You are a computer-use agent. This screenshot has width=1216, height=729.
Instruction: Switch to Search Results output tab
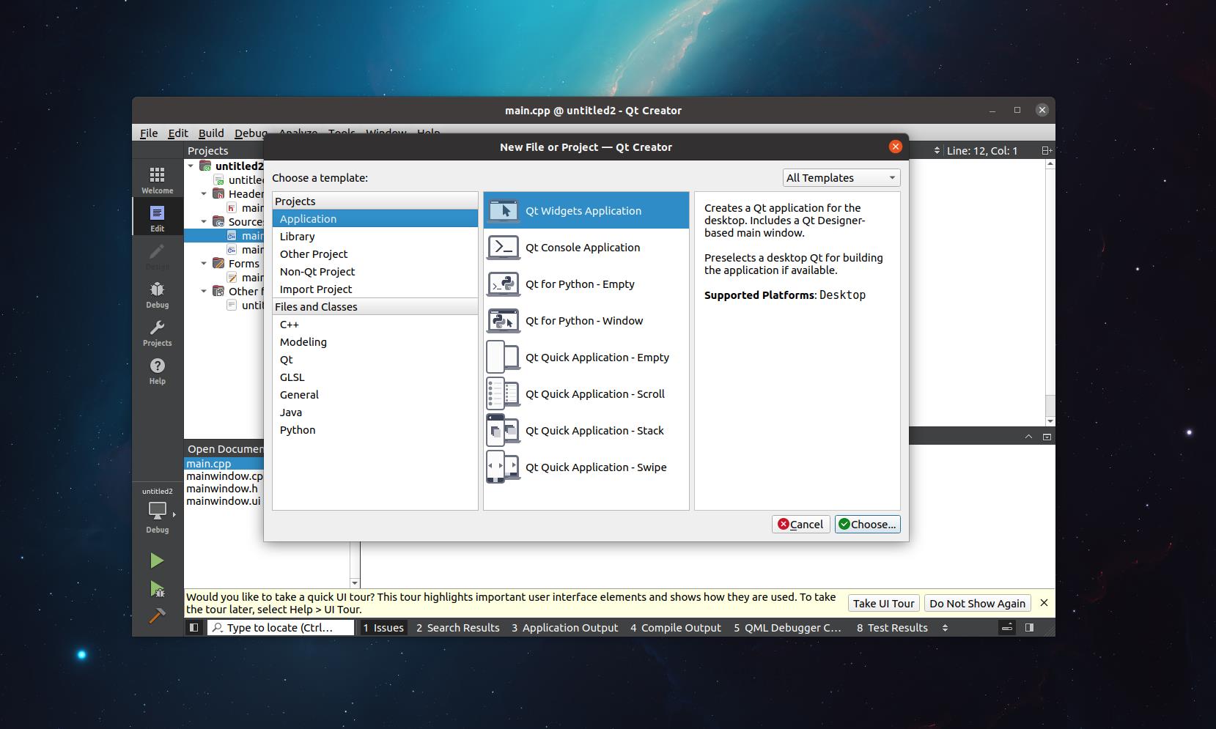point(457,627)
